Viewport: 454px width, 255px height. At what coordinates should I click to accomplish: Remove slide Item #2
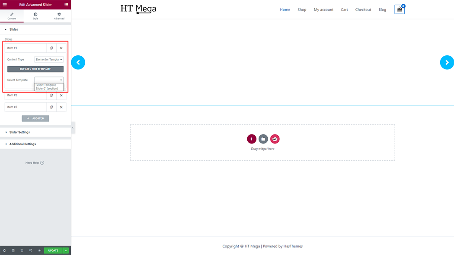(x=61, y=95)
